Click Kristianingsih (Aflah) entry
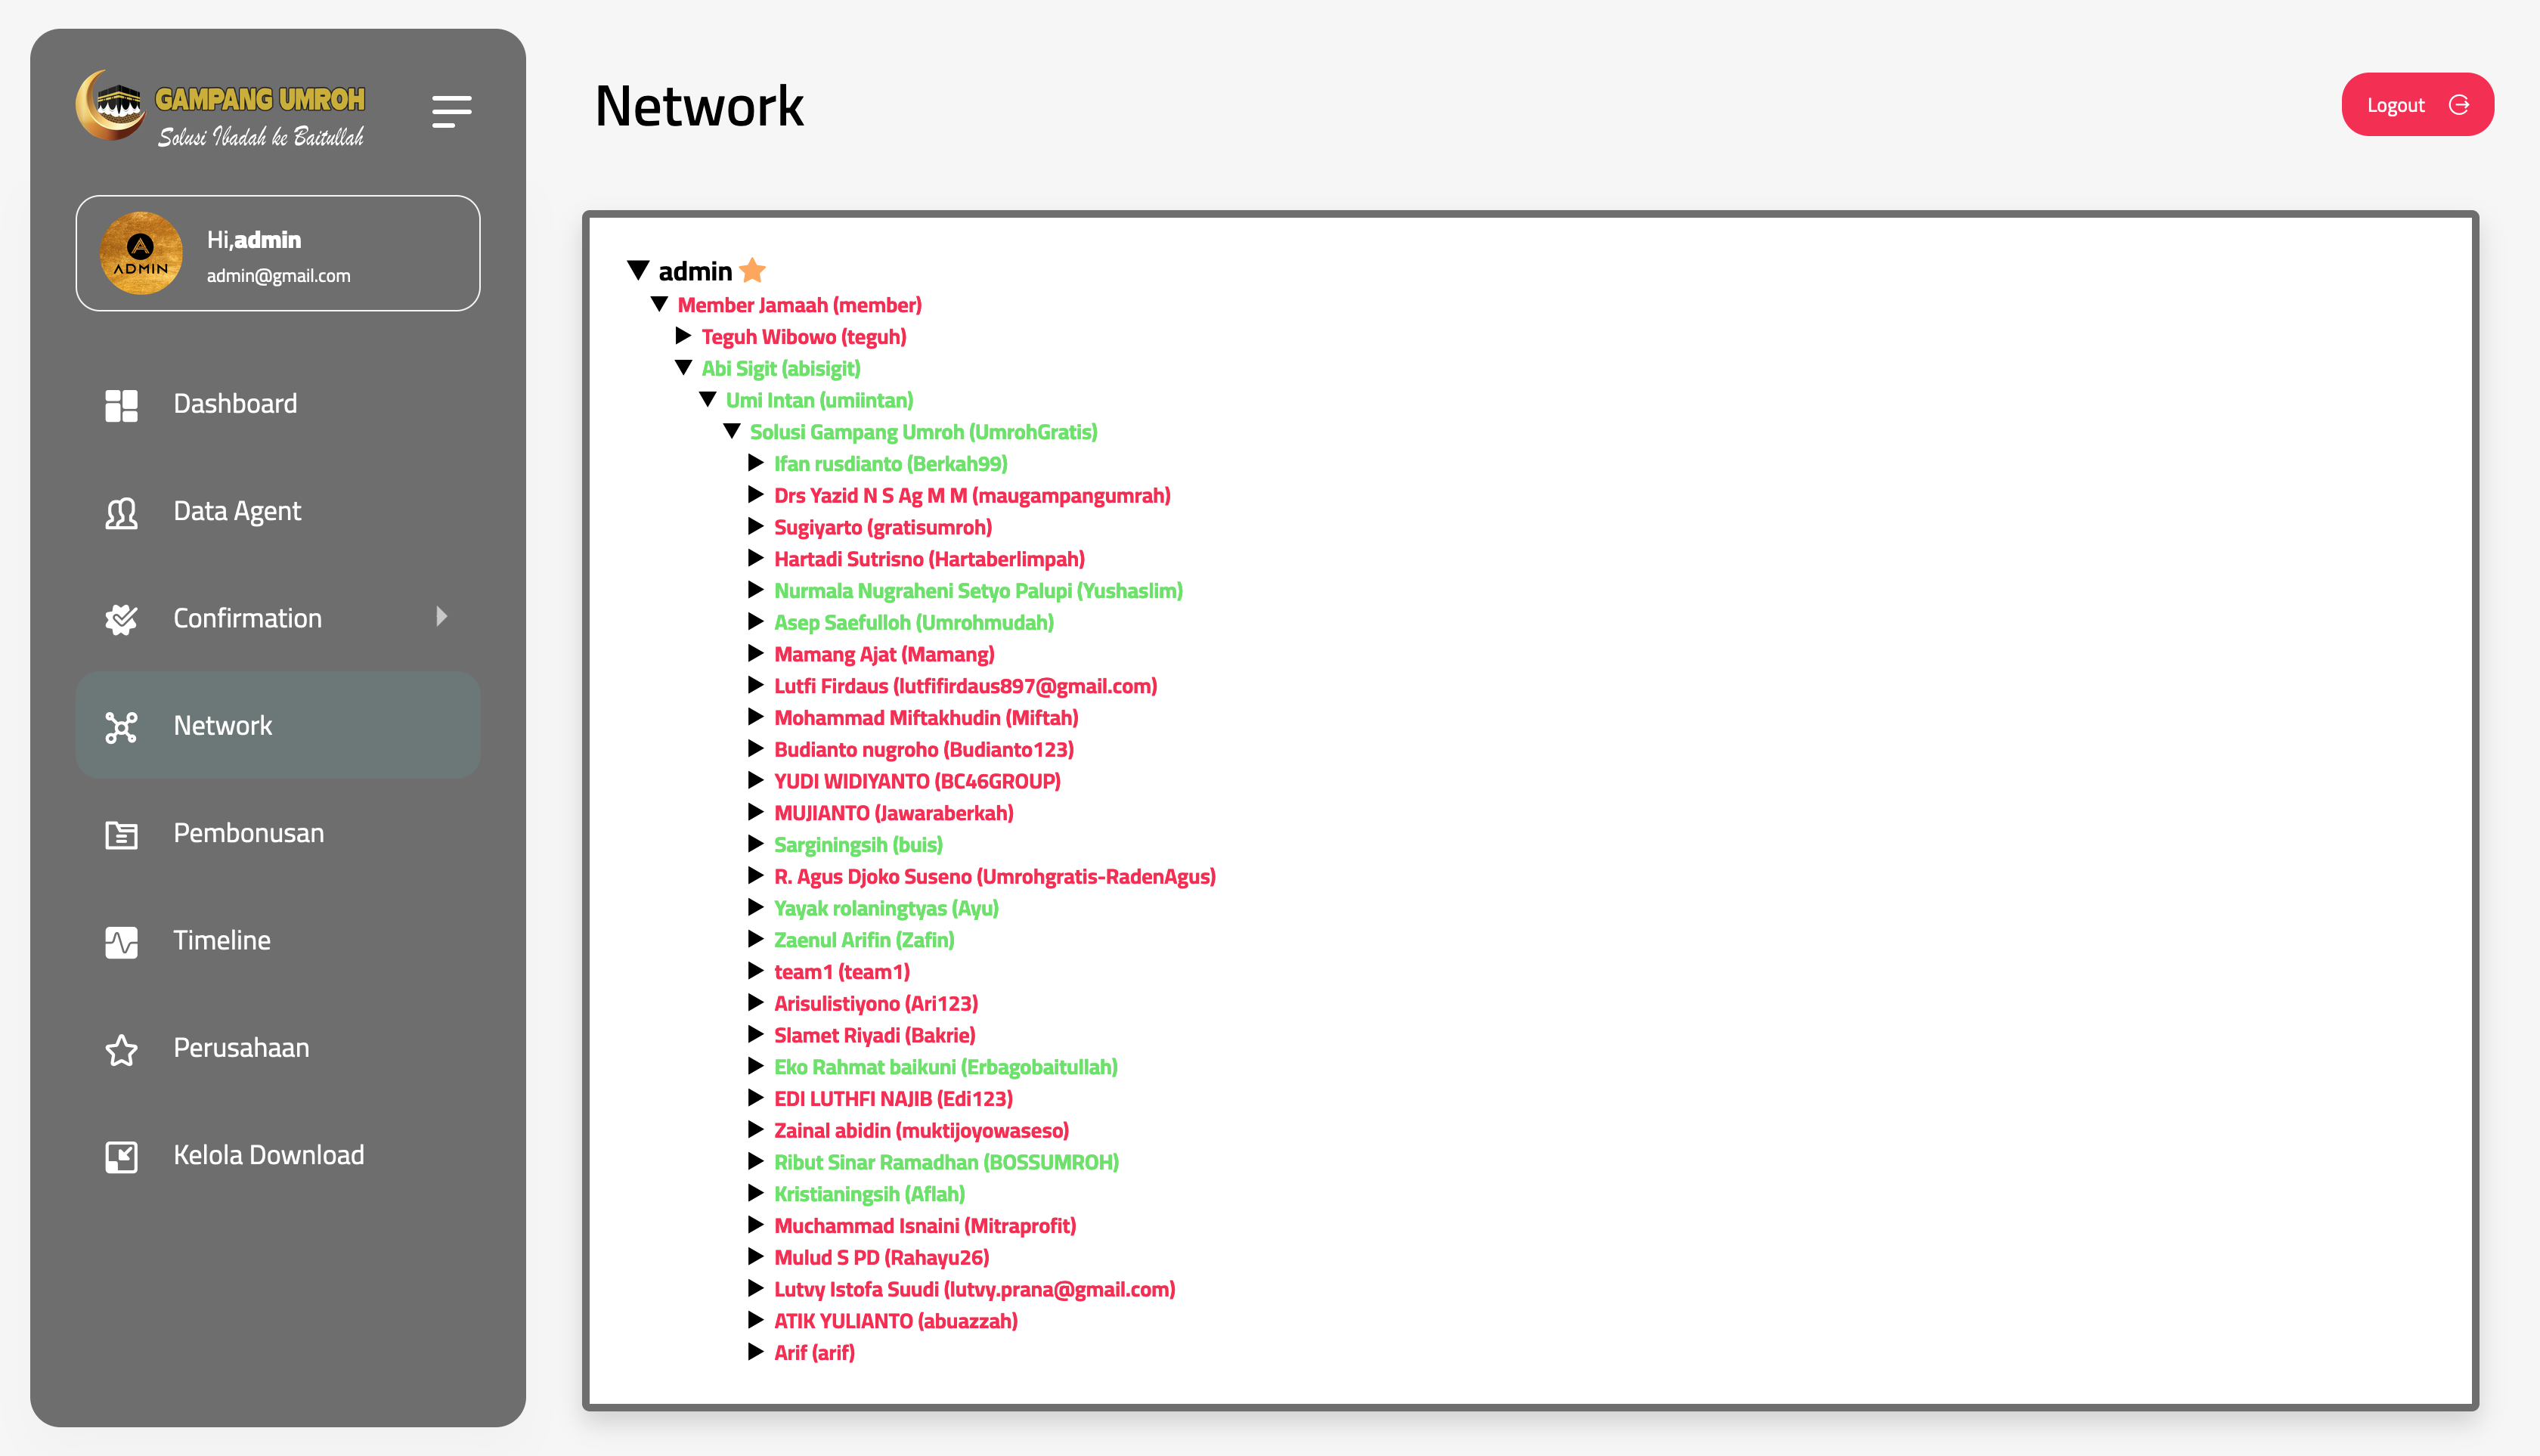2540x1456 pixels. 870,1194
